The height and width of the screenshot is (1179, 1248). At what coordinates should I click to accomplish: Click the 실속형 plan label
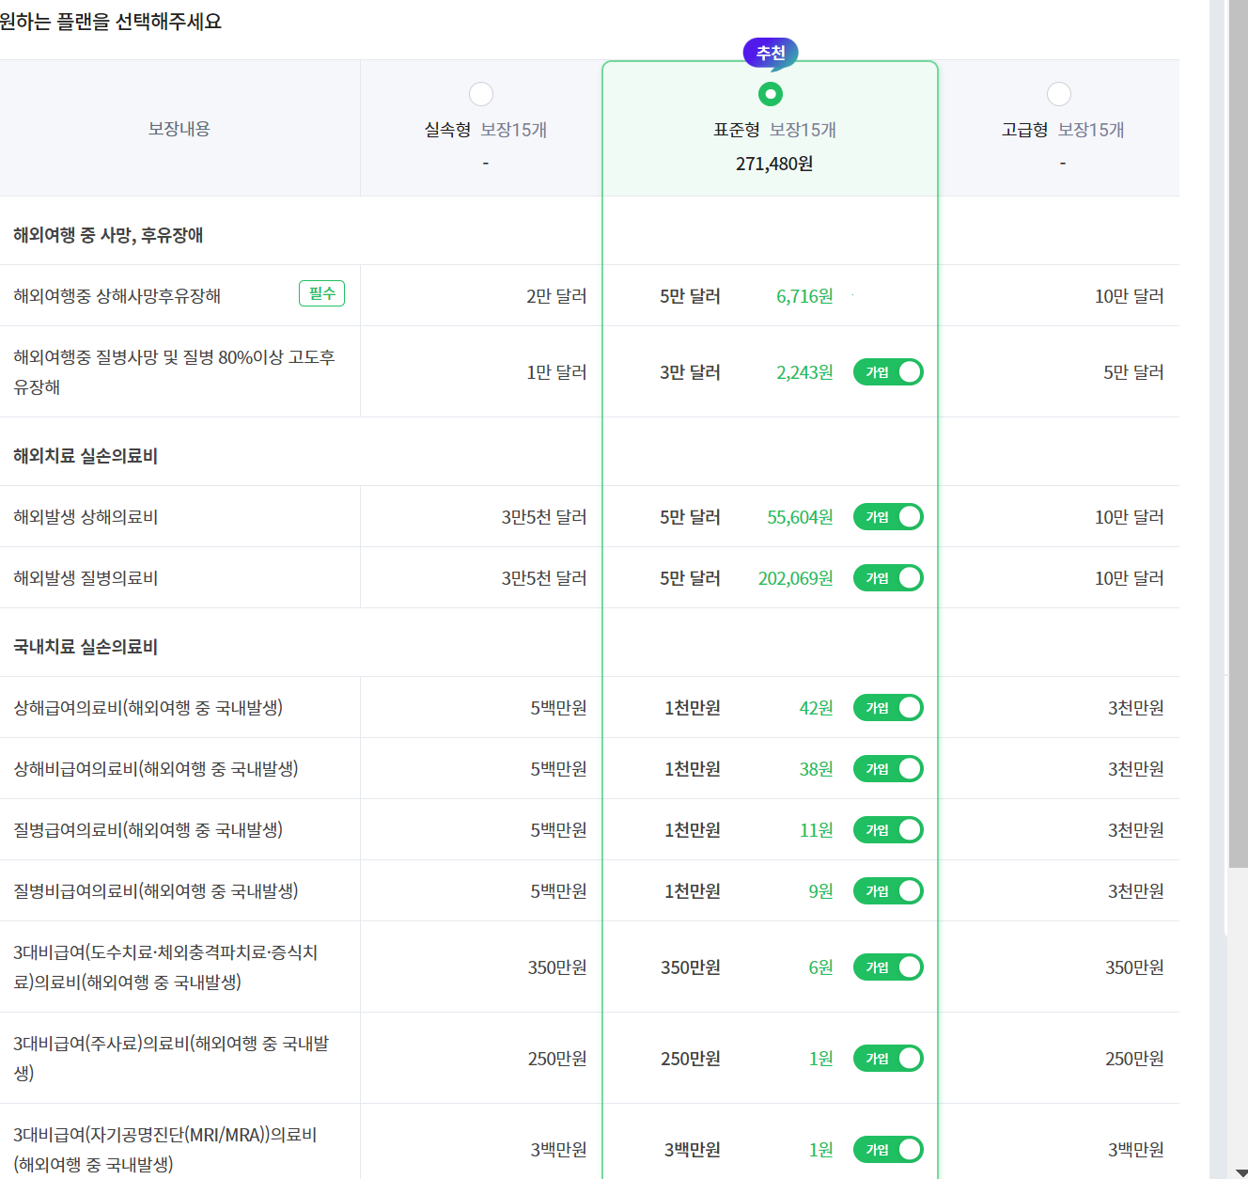447,130
